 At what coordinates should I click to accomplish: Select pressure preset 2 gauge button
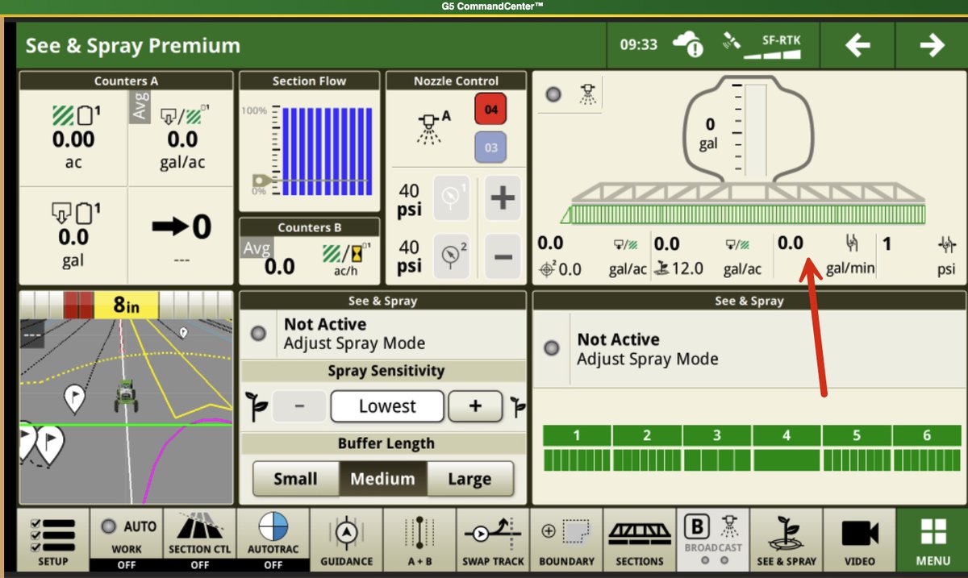click(x=452, y=256)
